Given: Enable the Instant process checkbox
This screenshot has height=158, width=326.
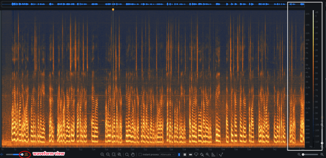Looking at the screenshot, I should click(140, 155).
